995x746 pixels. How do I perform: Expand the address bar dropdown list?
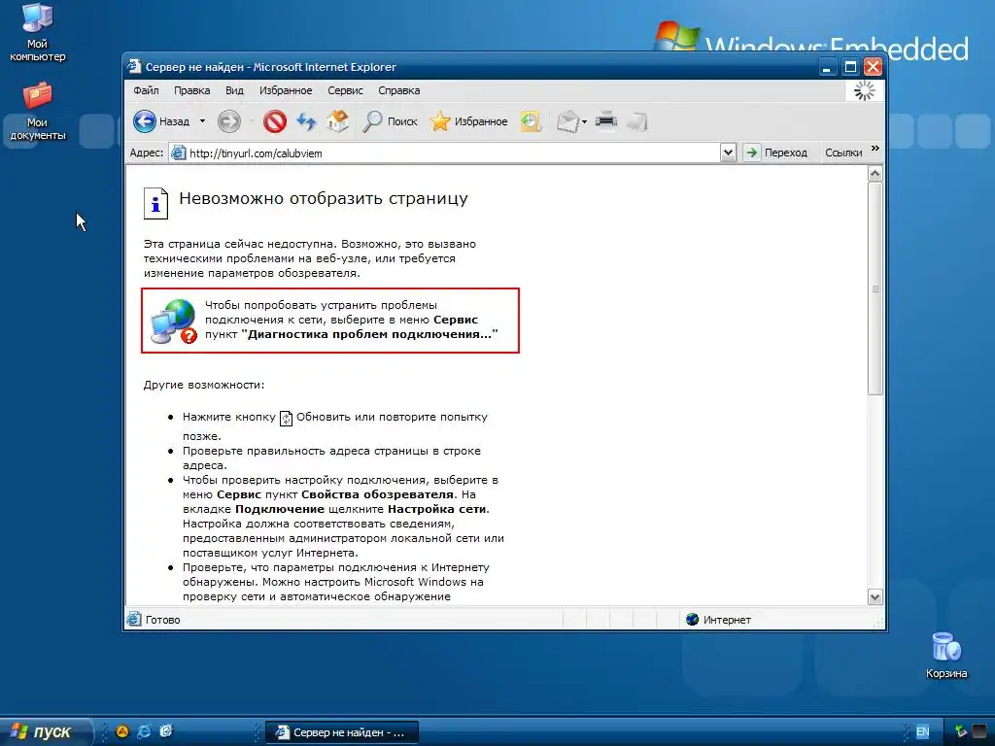point(728,153)
